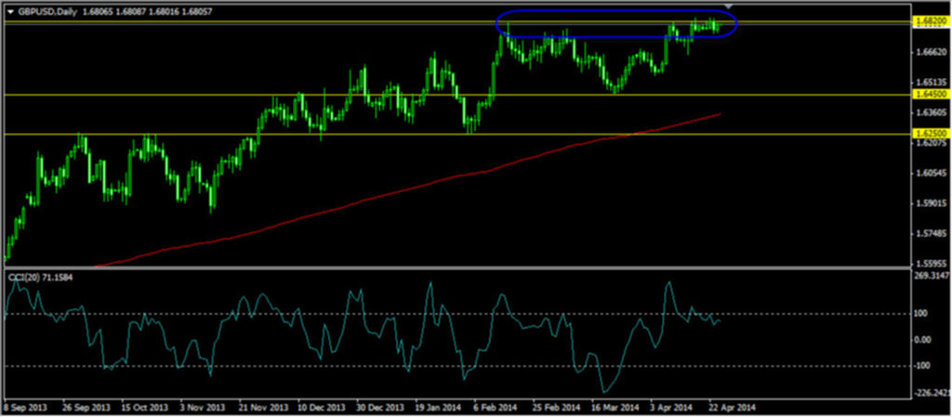The width and height of the screenshot is (952, 417).
Task: Click the 19 Jan 2014 date label
Action: tap(437, 408)
